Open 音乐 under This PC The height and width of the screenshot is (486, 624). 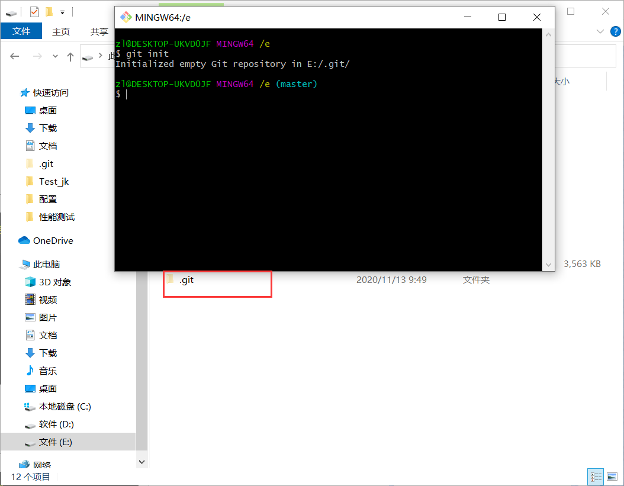(48, 371)
